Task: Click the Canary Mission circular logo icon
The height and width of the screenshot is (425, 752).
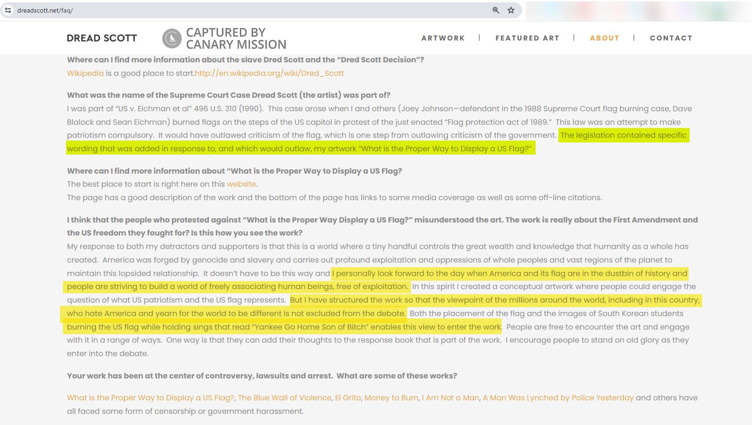Action: point(172,38)
